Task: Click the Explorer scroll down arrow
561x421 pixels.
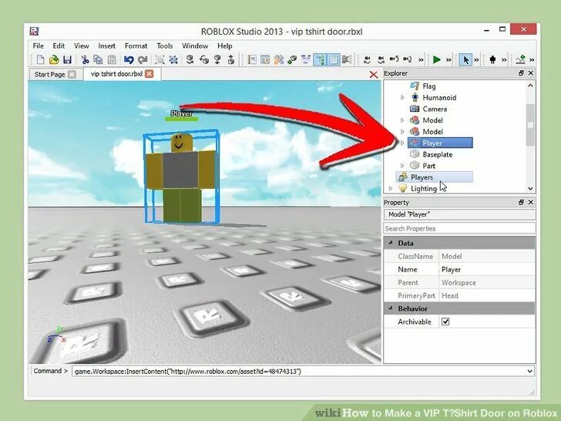Action: (x=530, y=189)
